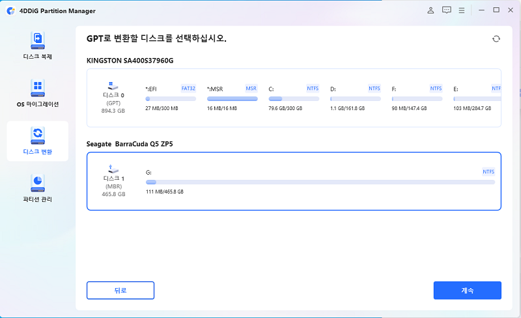Click the NTFS tag on F: partition
This screenshot has width=521, height=318.
point(436,89)
